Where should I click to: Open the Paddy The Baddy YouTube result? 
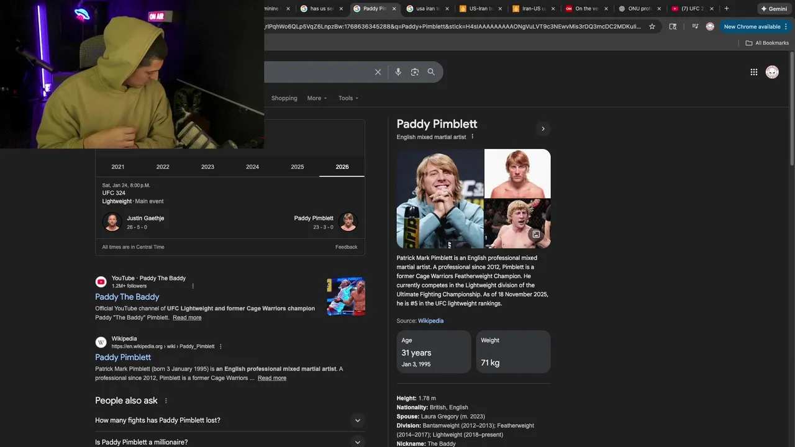pos(127,297)
